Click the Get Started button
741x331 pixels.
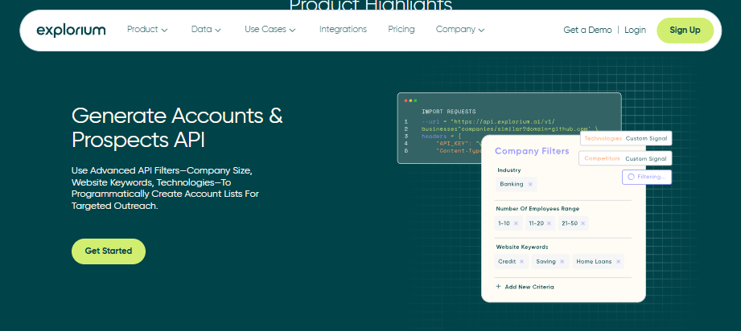(x=109, y=251)
